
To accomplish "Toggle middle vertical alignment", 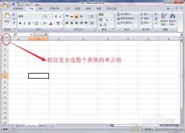I will [x=72, y=16].
